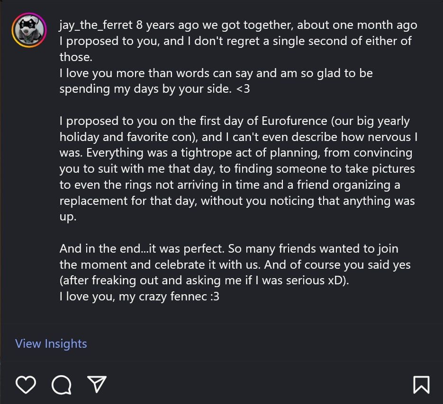Open jay_the_ferret's profile picture
443x404 pixels.
pyautogui.click(x=29, y=31)
